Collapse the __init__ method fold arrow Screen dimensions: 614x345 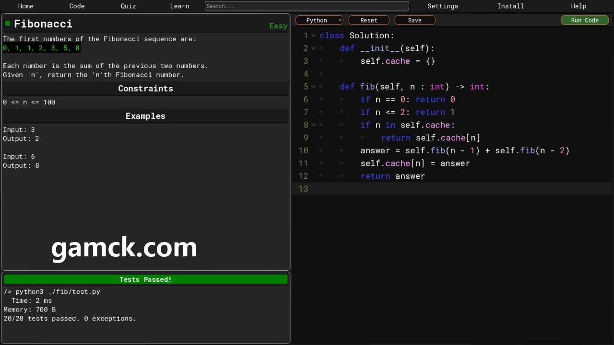click(314, 48)
